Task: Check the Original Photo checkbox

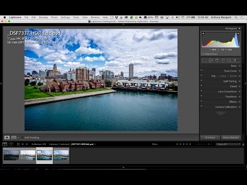Action: tap(202, 54)
